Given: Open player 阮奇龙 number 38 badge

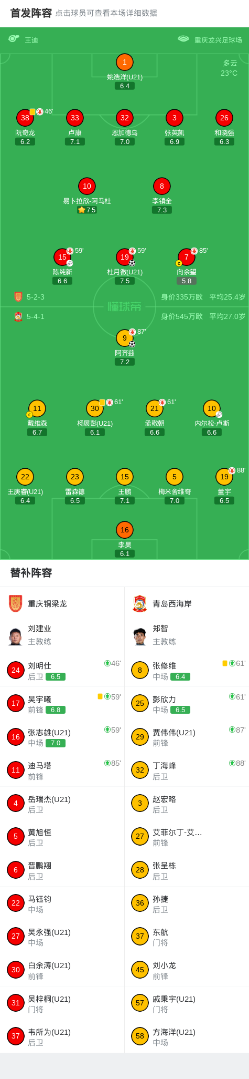Looking at the screenshot, I should [25, 118].
